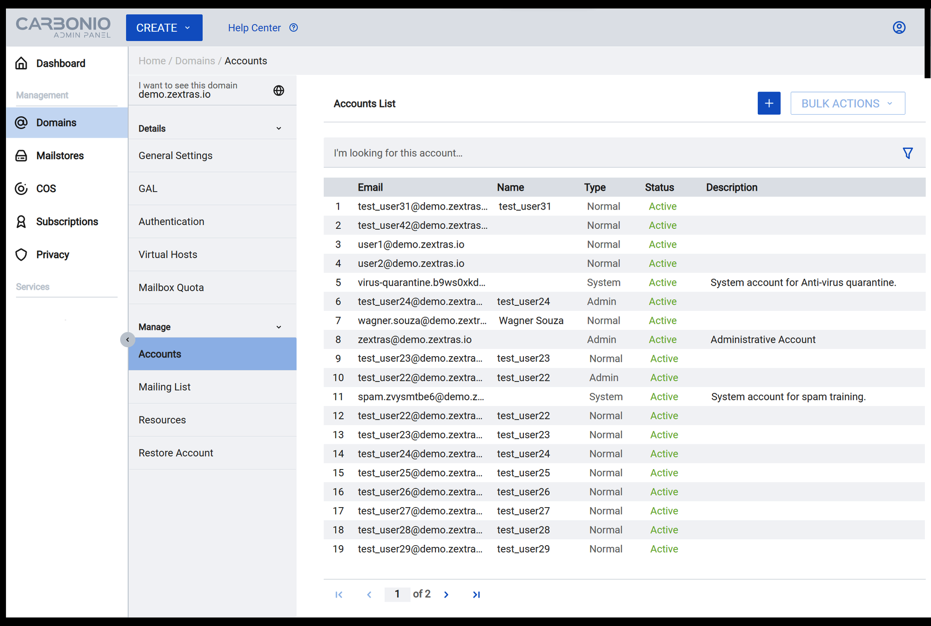Image resolution: width=931 pixels, height=626 pixels.
Task: Open the user profile icon
Action: (899, 28)
